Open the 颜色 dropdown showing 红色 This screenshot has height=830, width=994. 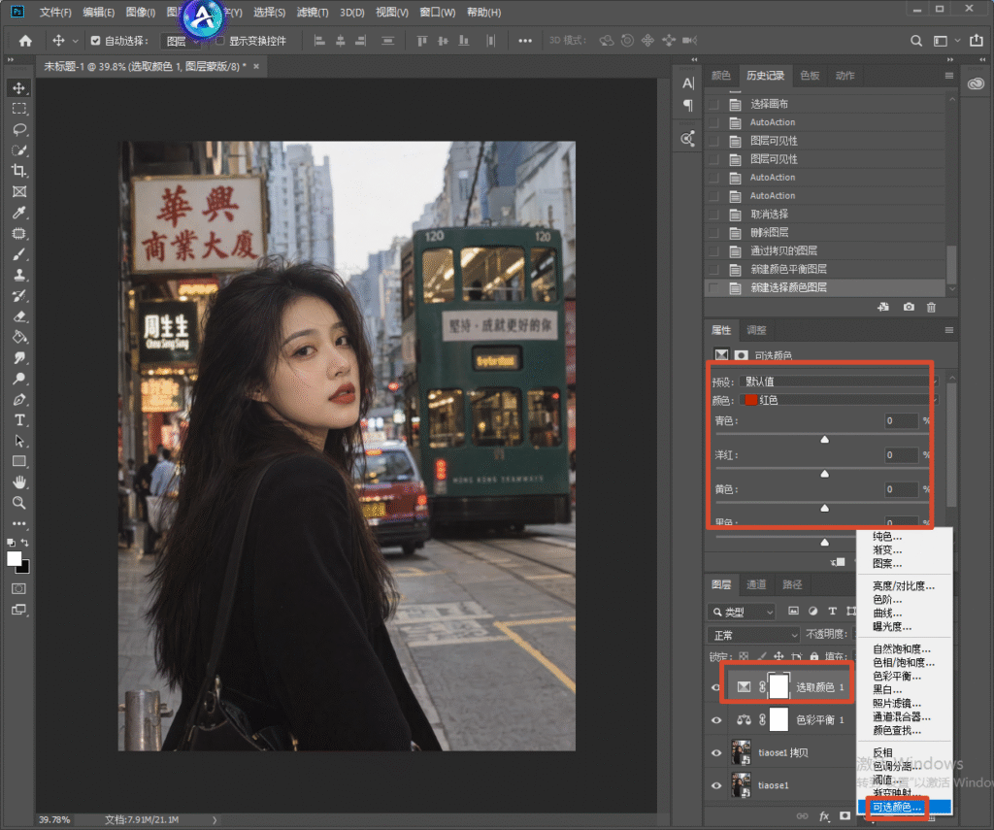(838, 400)
